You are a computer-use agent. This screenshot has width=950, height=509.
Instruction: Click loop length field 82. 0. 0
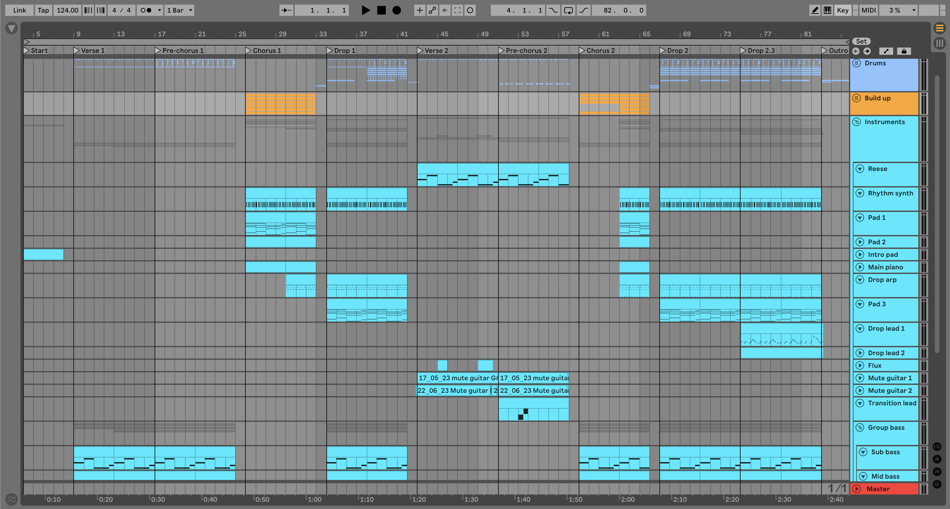tap(619, 10)
